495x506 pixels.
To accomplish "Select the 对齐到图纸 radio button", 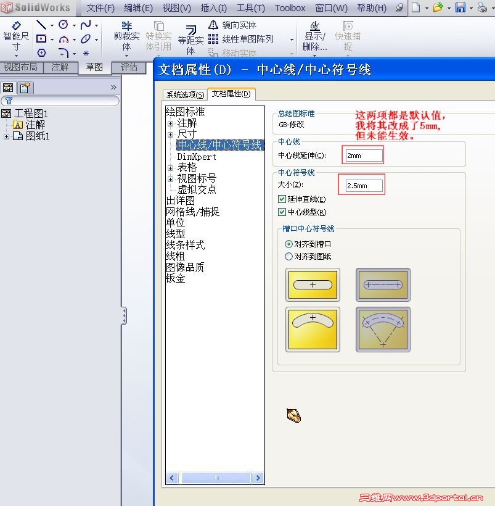I will coord(288,257).
